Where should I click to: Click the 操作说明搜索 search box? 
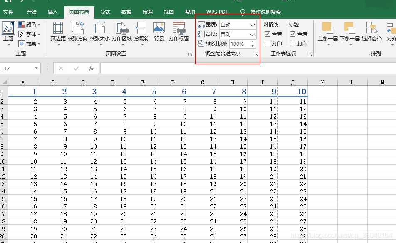(266, 12)
